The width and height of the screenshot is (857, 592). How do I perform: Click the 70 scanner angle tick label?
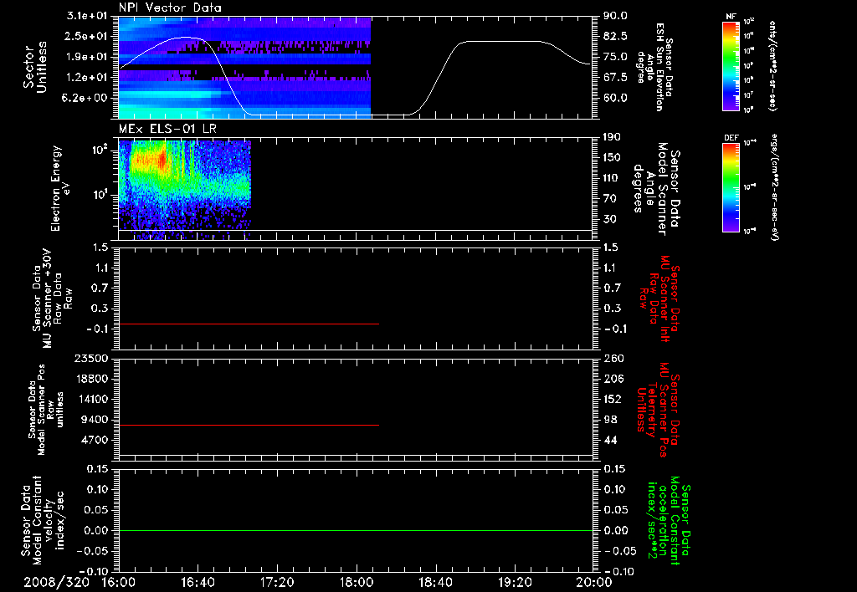(x=609, y=199)
